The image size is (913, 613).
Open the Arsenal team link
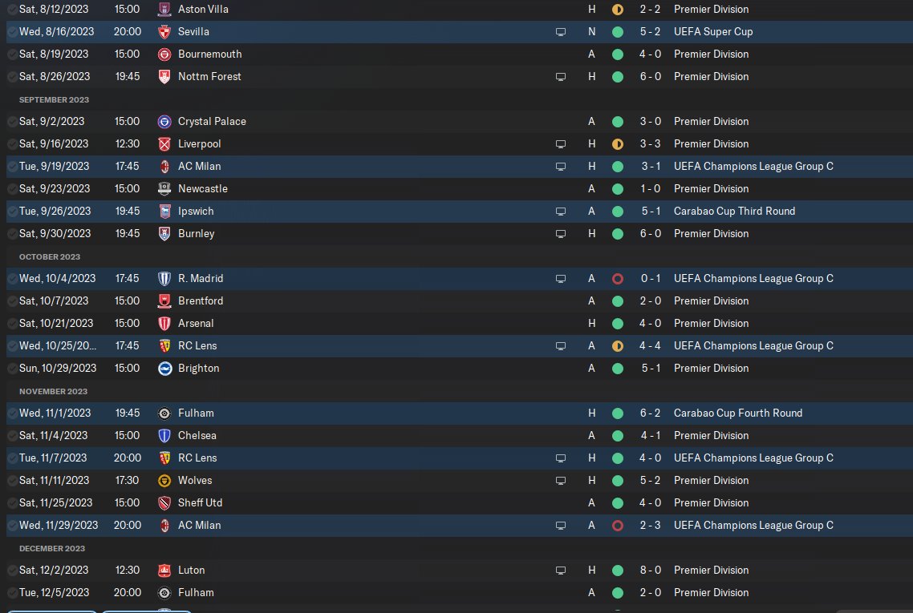[x=196, y=324]
